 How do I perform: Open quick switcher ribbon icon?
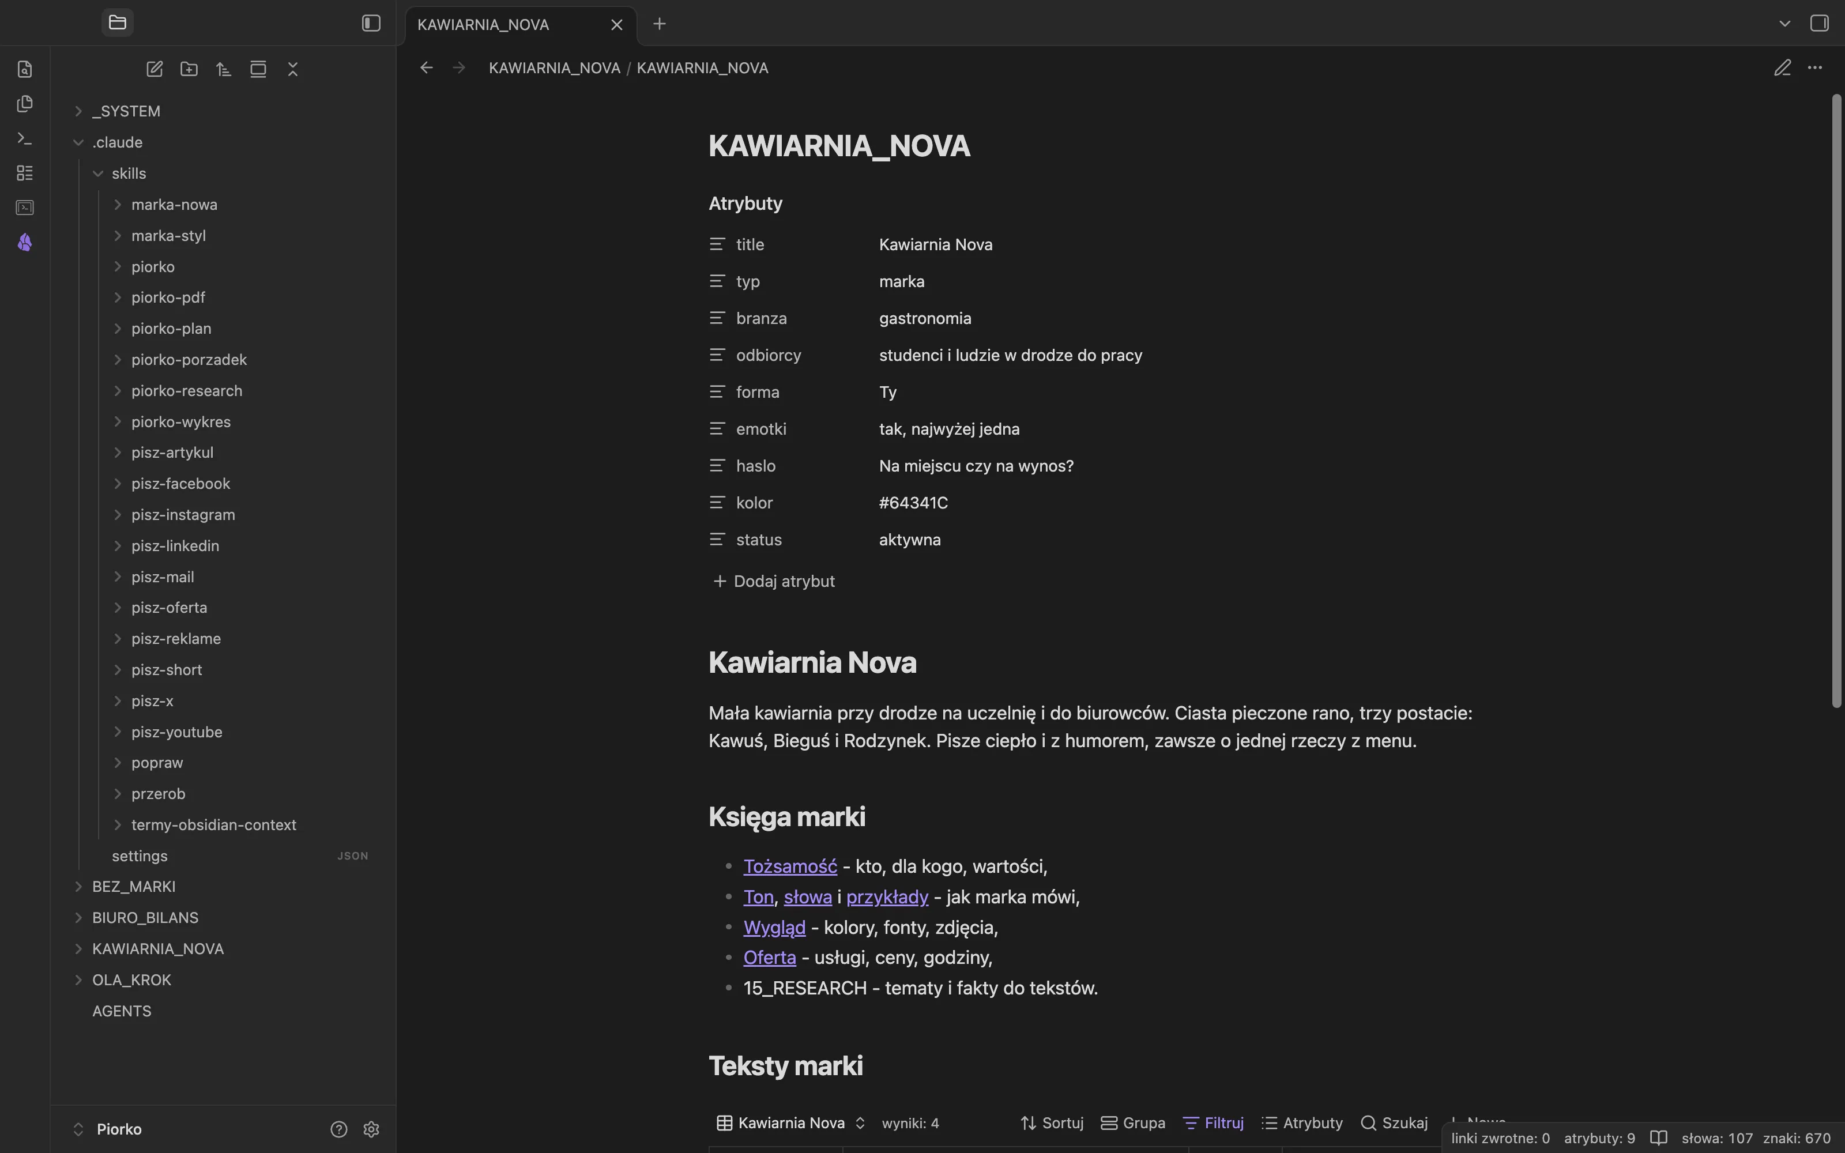click(24, 69)
